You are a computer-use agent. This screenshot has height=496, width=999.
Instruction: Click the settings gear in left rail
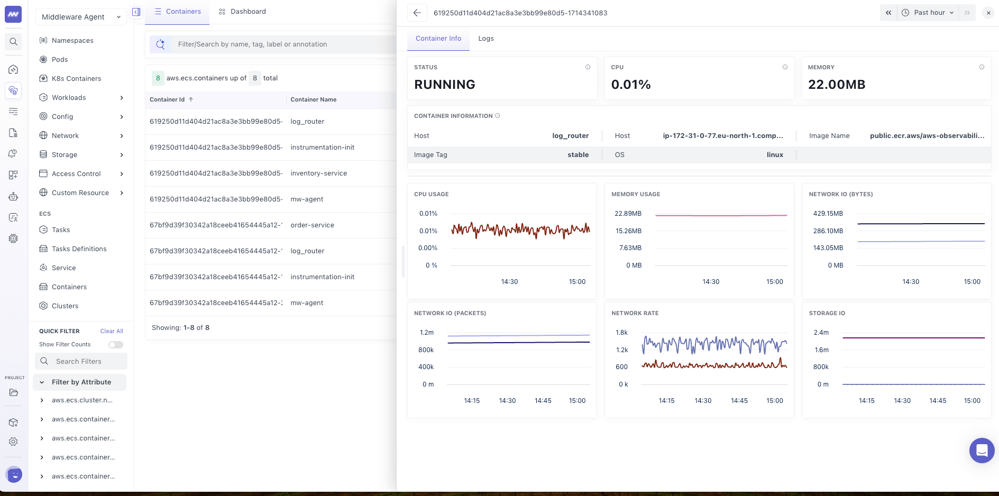[x=14, y=442]
